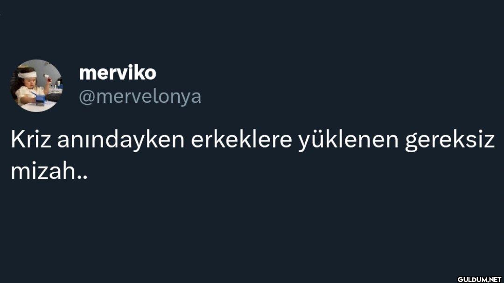This screenshot has height=283, width=504.
Task: Open the @mervelonya handle link
Action: pyautogui.click(x=140, y=97)
